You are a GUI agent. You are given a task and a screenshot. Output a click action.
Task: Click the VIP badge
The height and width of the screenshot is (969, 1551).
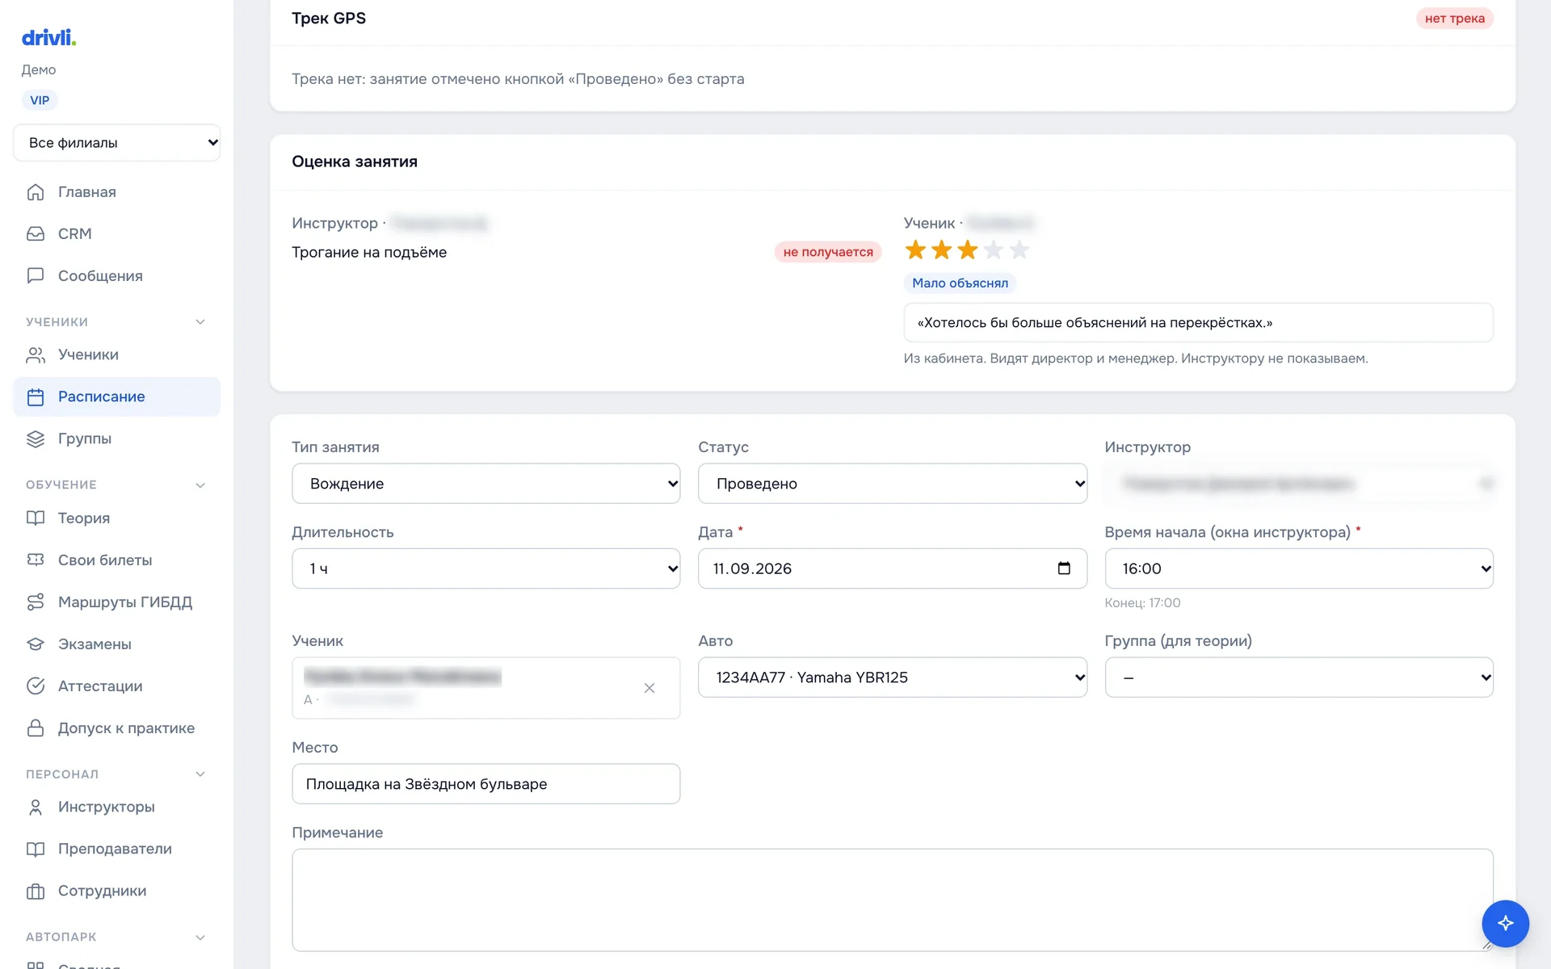[x=40, y=101]
